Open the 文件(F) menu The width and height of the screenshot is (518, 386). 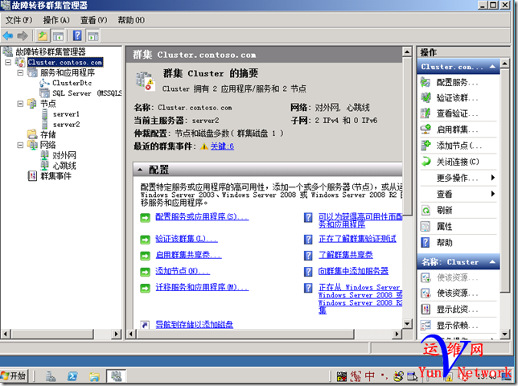click(18, 20)
